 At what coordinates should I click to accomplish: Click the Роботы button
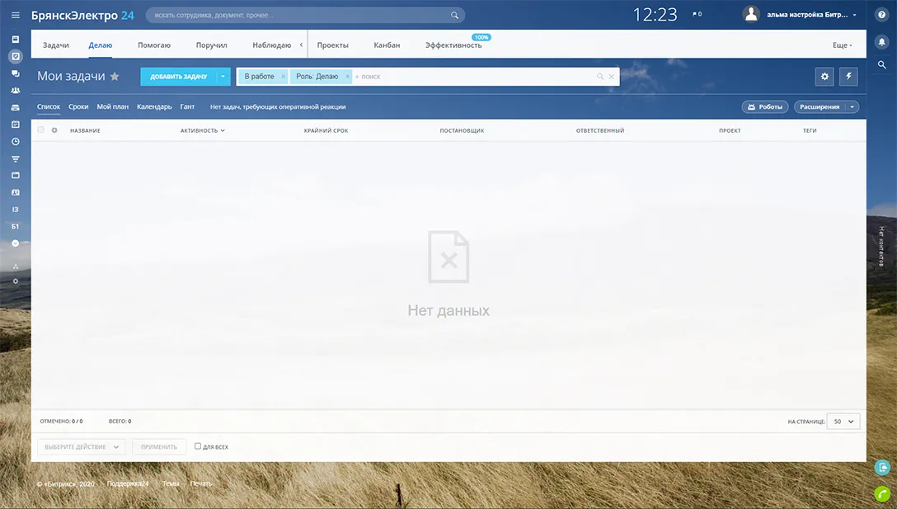765,107
